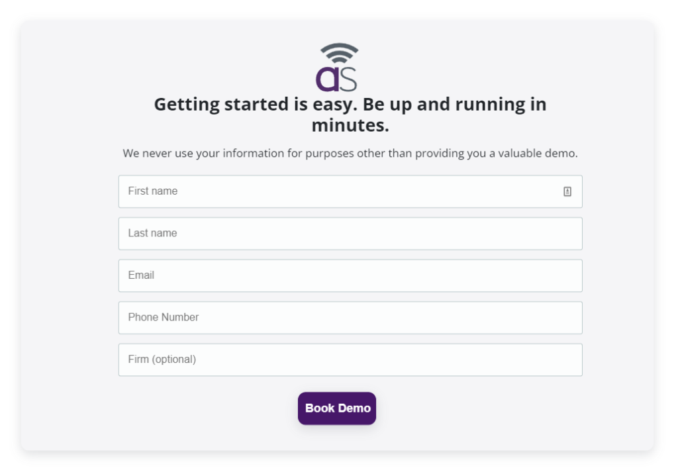Click the 'Email' placeholder label
This screenshot has width=678, height=474.
point(141,275)
